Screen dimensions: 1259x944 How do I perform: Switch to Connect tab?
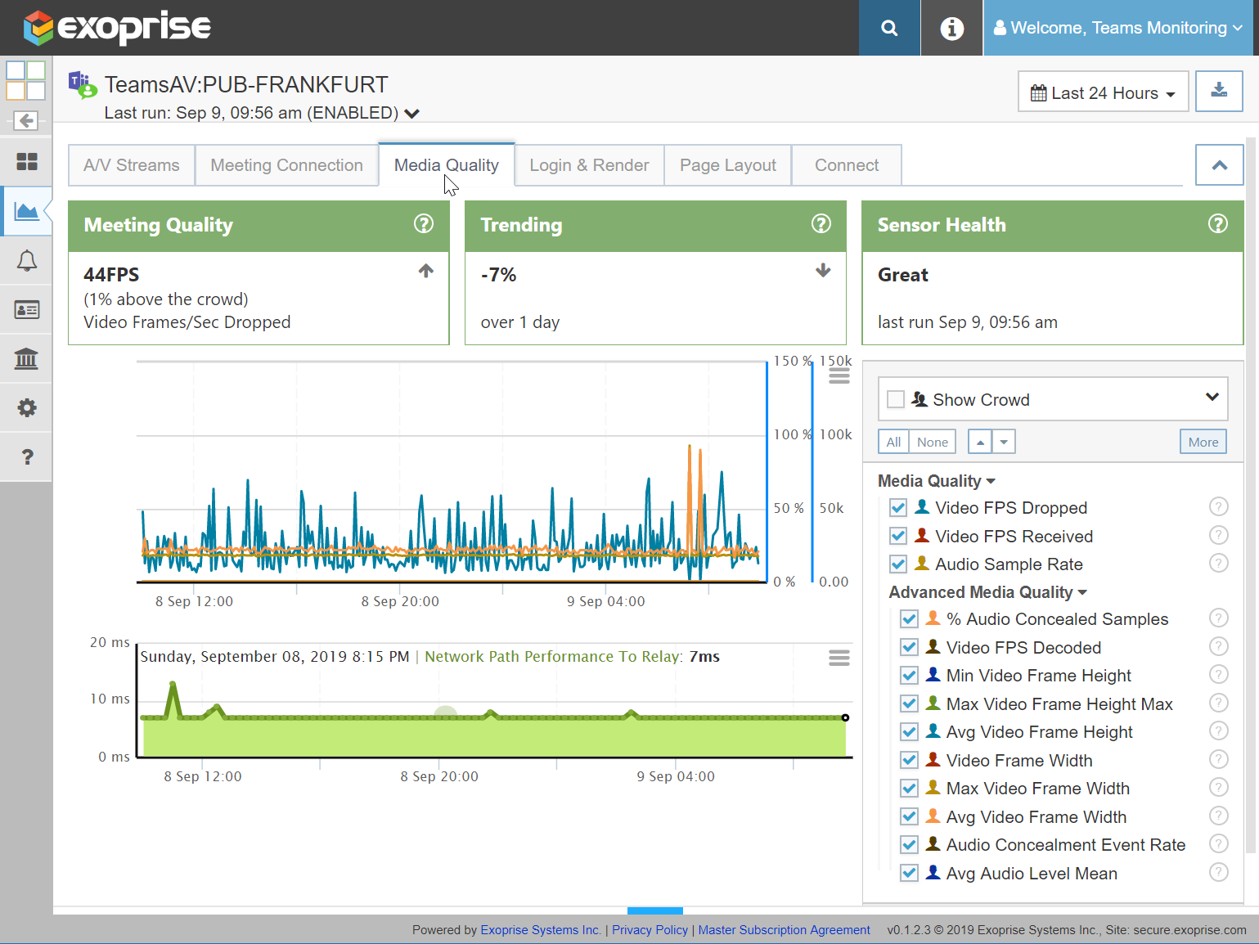point(847,165)
